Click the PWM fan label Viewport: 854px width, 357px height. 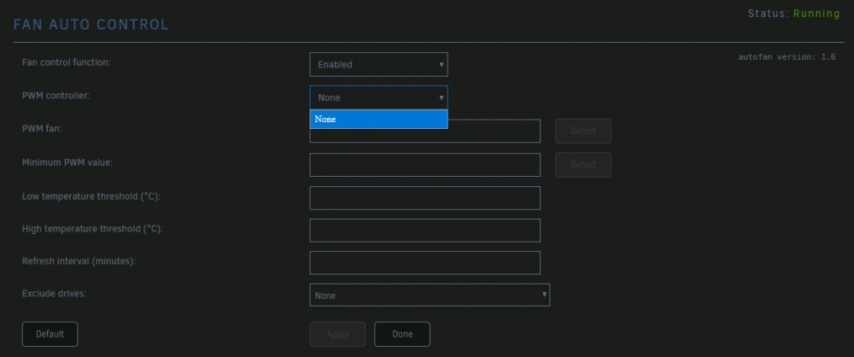(43, 129)
